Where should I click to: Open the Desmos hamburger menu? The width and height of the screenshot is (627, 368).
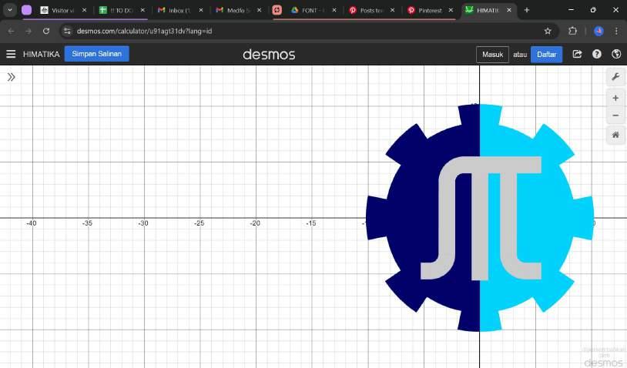pos(11,54)
